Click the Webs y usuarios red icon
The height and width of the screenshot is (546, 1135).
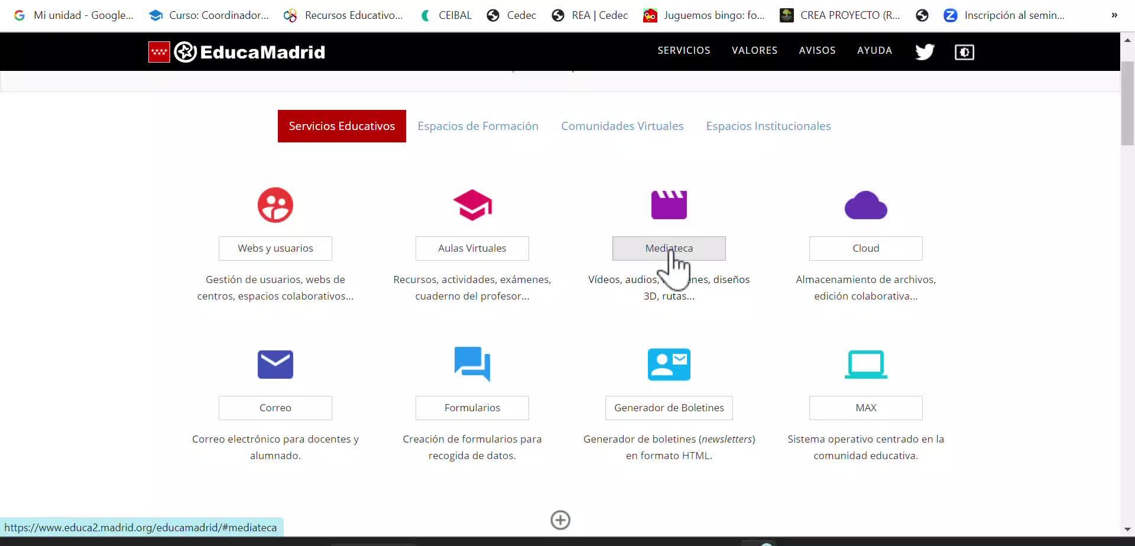[275, 205]
